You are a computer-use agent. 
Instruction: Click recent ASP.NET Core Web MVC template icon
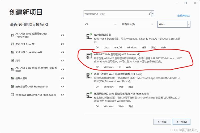click(12, 69)
